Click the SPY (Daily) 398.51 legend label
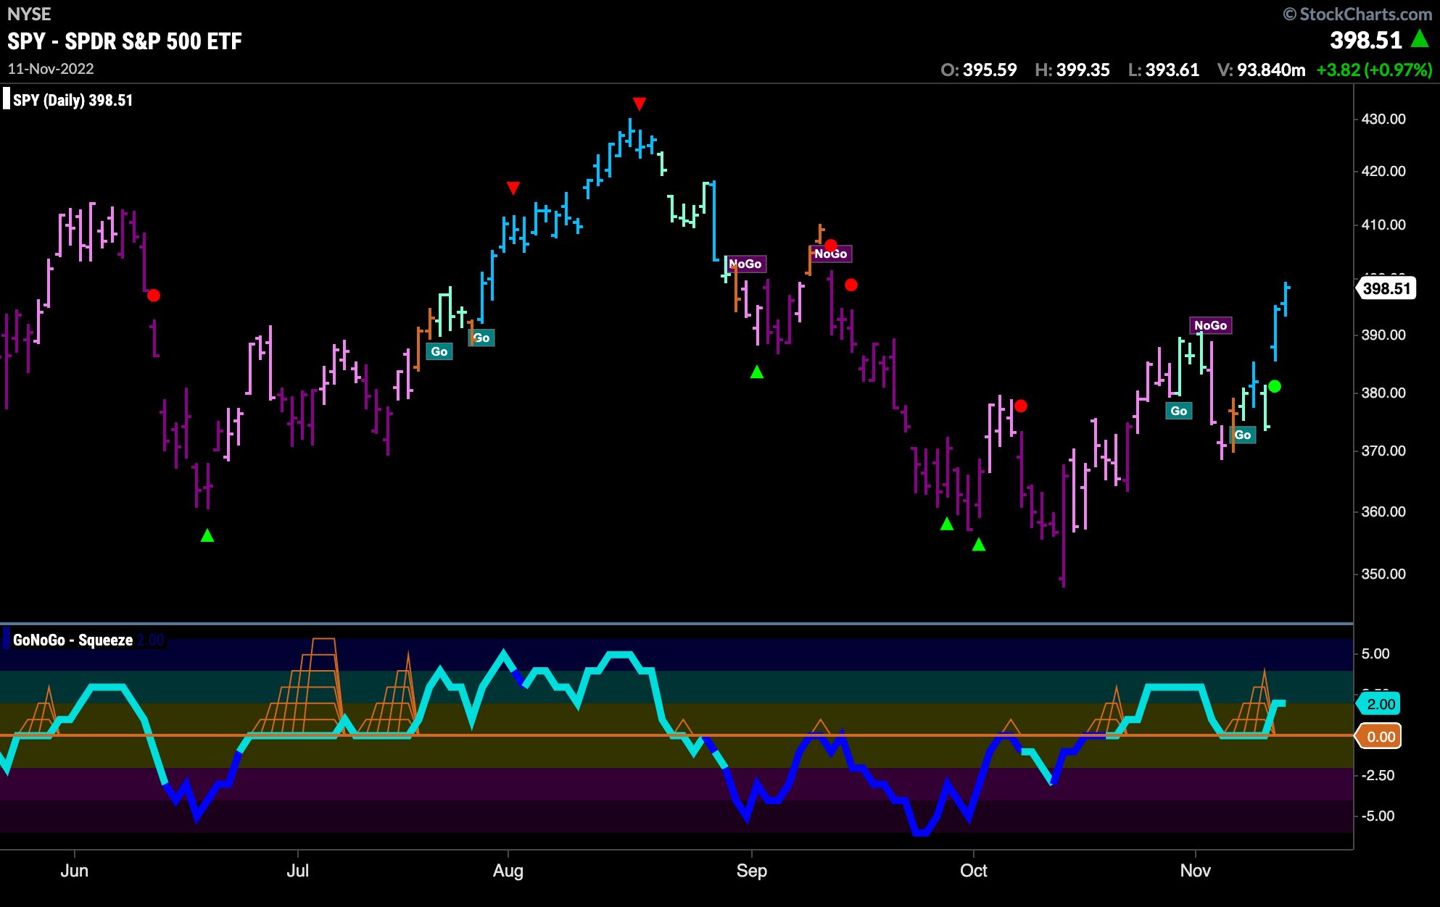Screen dimensions: 1440x907 [x=73, y=100]
